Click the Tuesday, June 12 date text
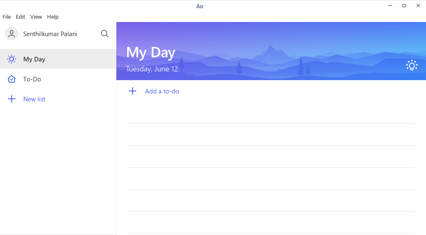This screenshot has height=235, width=426. point(152,69)
